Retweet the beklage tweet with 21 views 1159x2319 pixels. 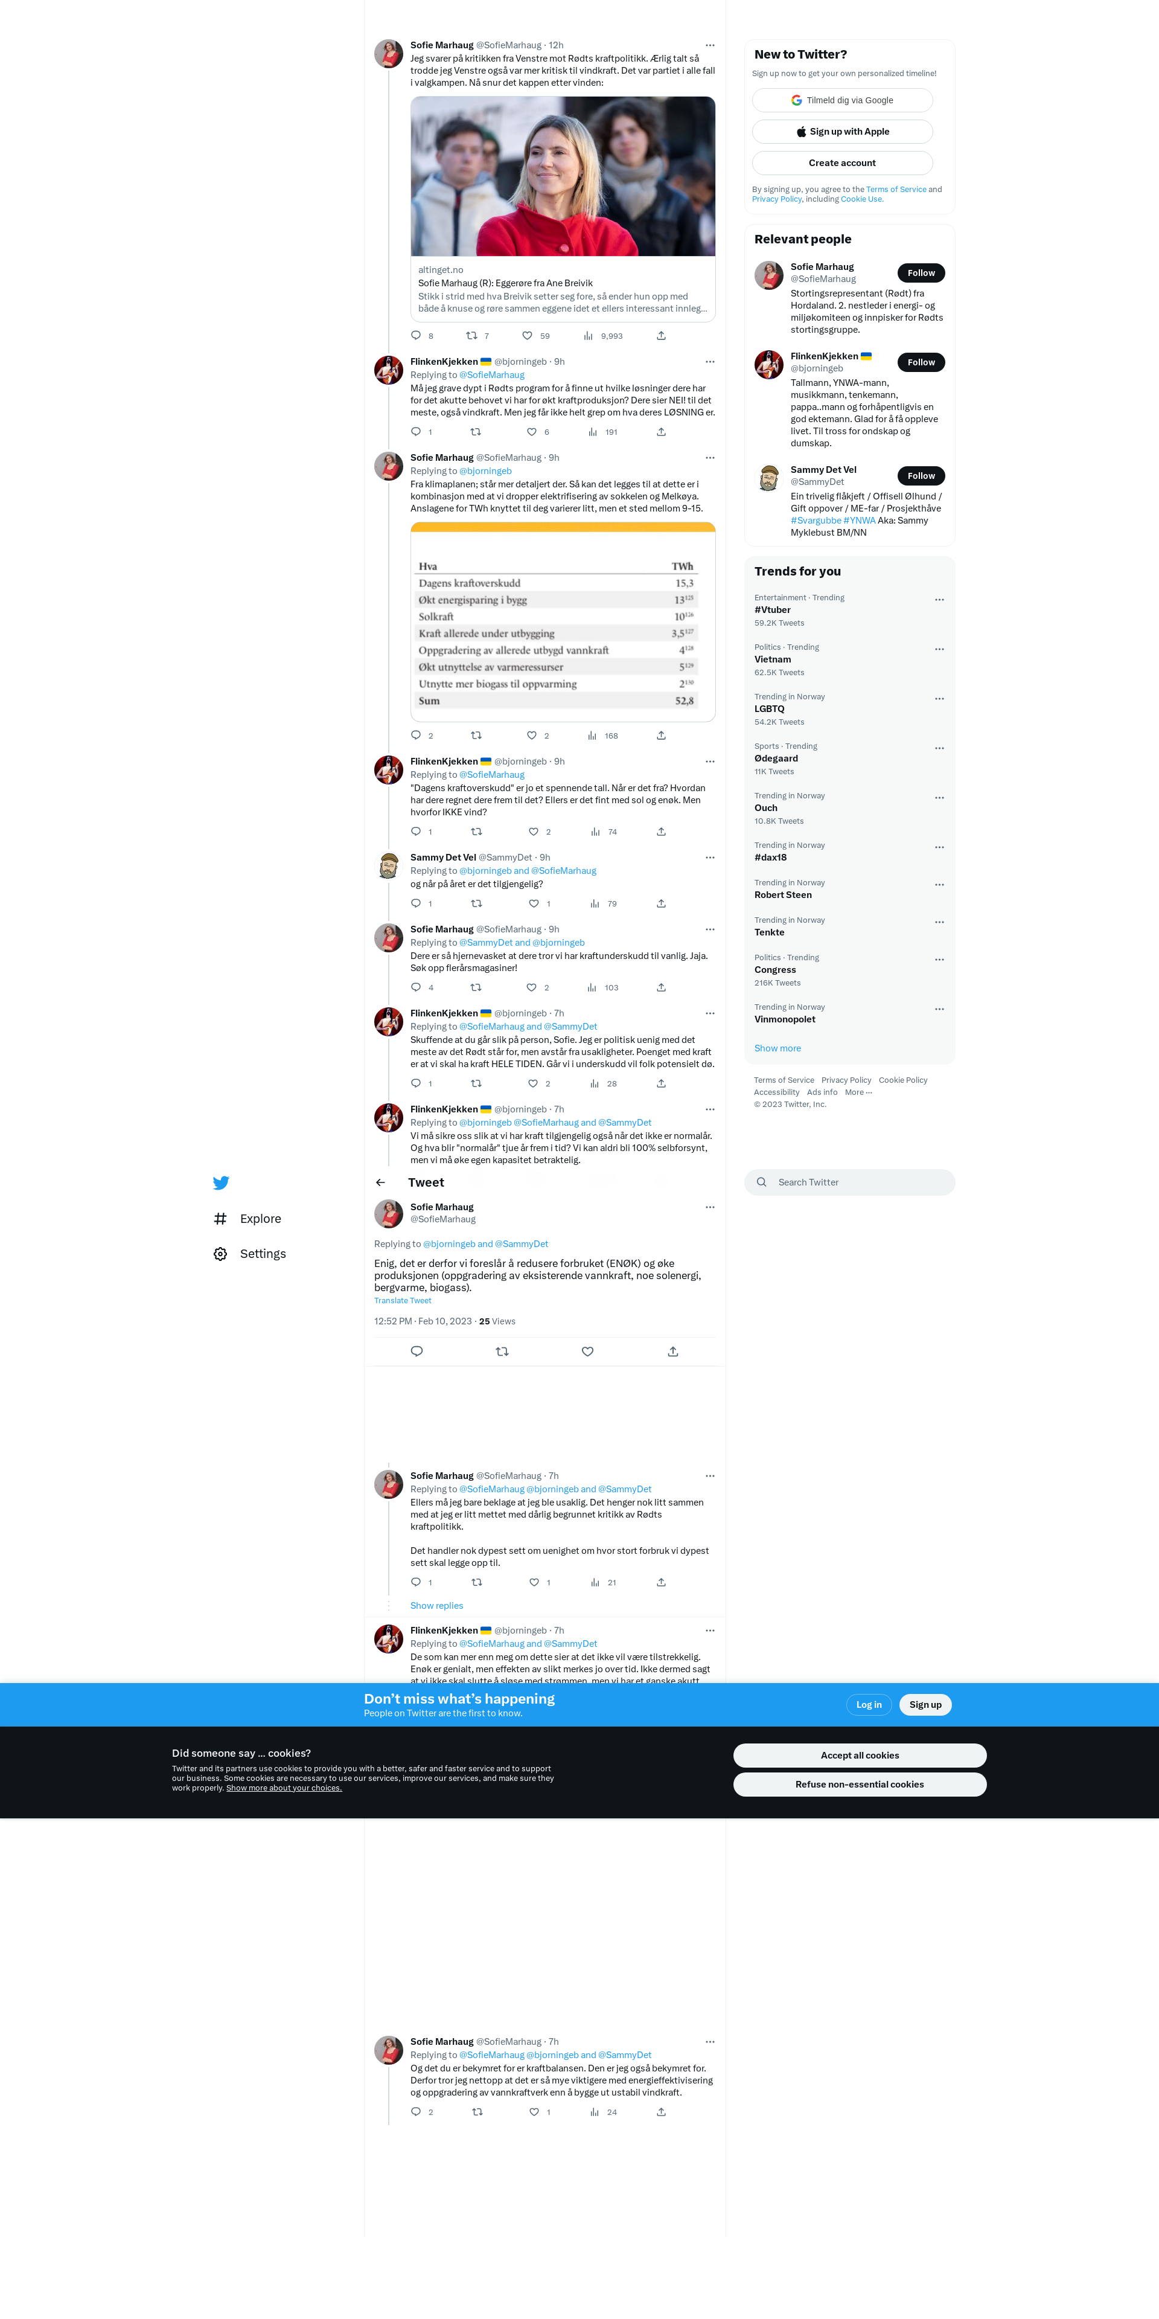477,1582
